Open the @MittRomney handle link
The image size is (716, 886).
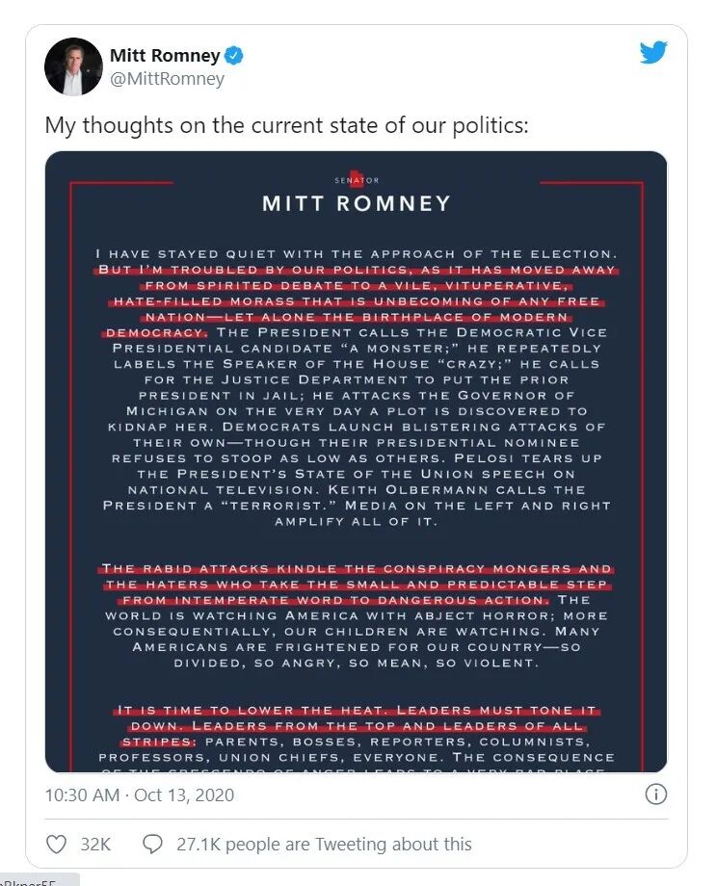tap(167, 79)
